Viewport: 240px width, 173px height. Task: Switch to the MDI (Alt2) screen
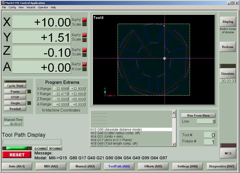point(51,166)
